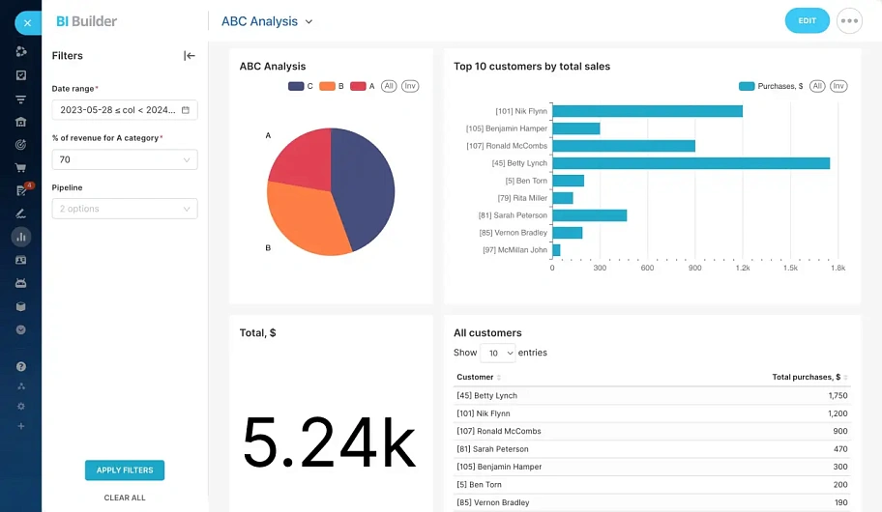Click the bank building sidebar icon
Image resolution: width=882 pixels, height=512 pixels.
(21, 122)
